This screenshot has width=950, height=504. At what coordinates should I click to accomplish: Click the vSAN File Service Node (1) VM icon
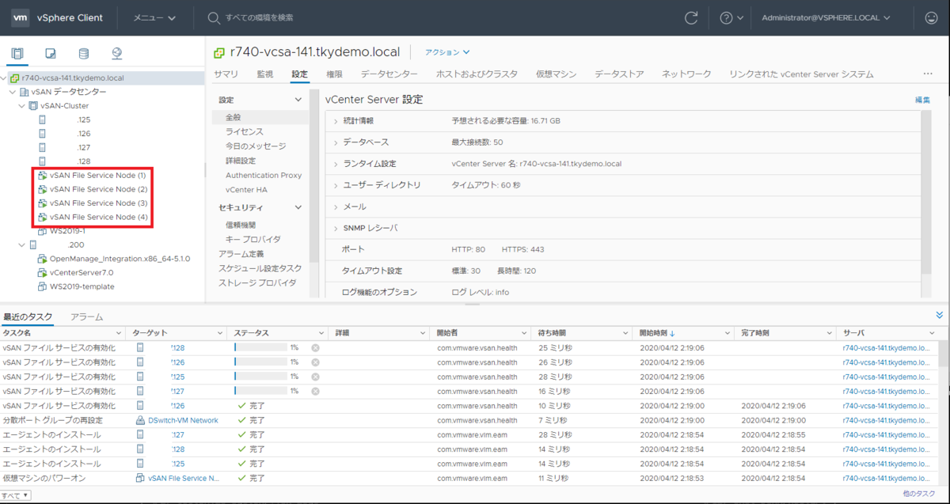(43, 175)
